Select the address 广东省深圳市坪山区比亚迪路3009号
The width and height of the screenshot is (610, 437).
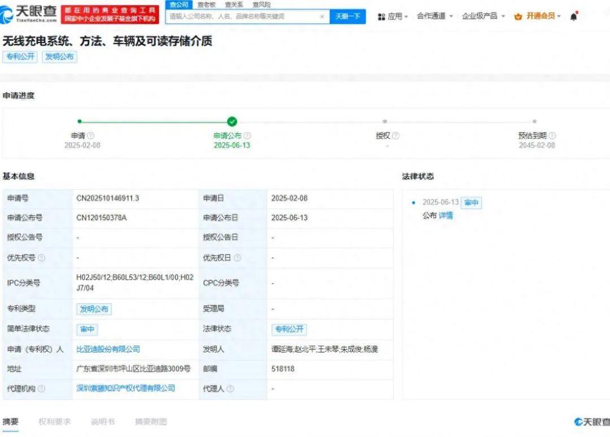click(133, 369)
